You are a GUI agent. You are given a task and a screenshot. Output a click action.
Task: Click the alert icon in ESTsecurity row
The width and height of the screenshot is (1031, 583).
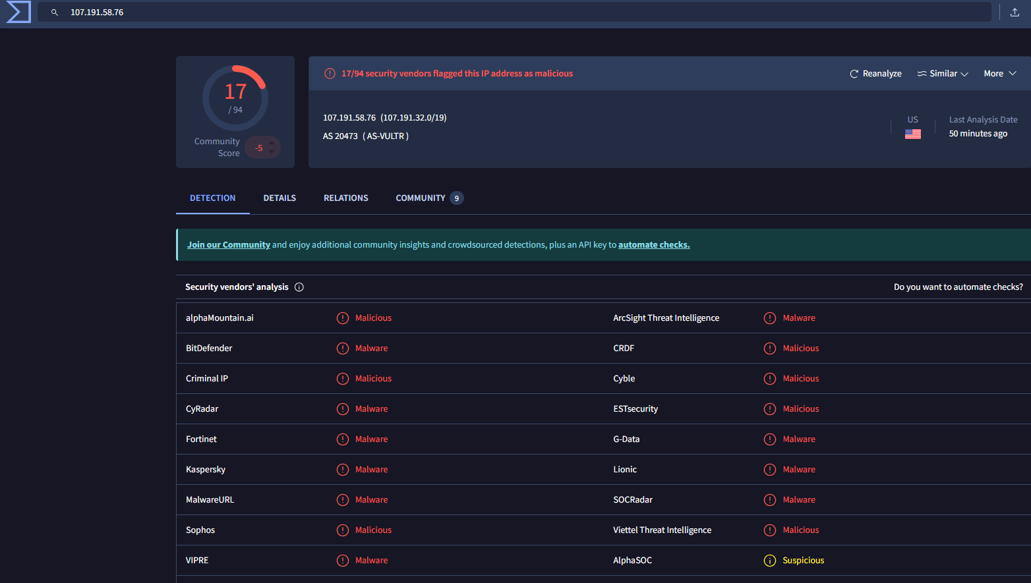770,409
